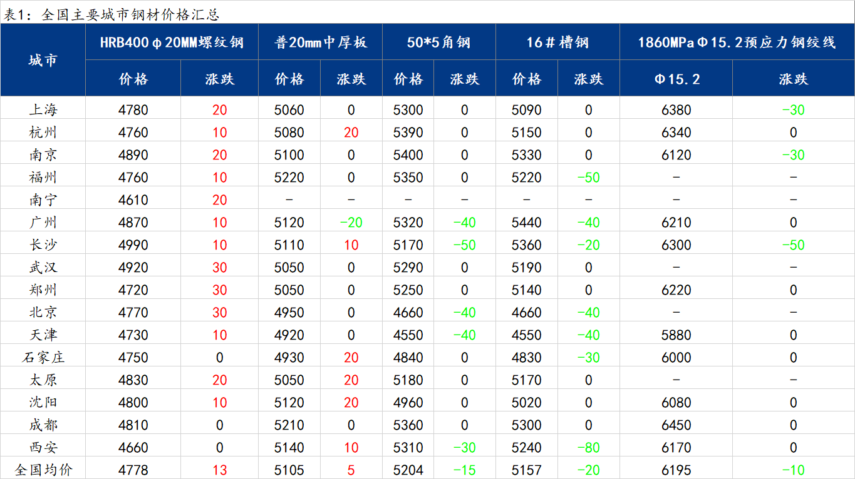
Task: Select the 16#槽钢 header
Action: pos(557,43)
